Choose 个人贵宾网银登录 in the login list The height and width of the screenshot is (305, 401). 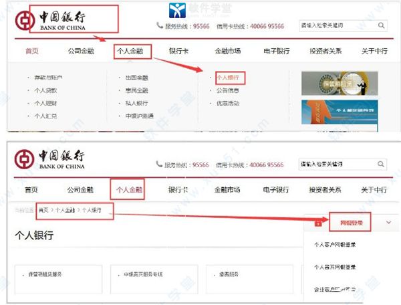click(335, 267)
